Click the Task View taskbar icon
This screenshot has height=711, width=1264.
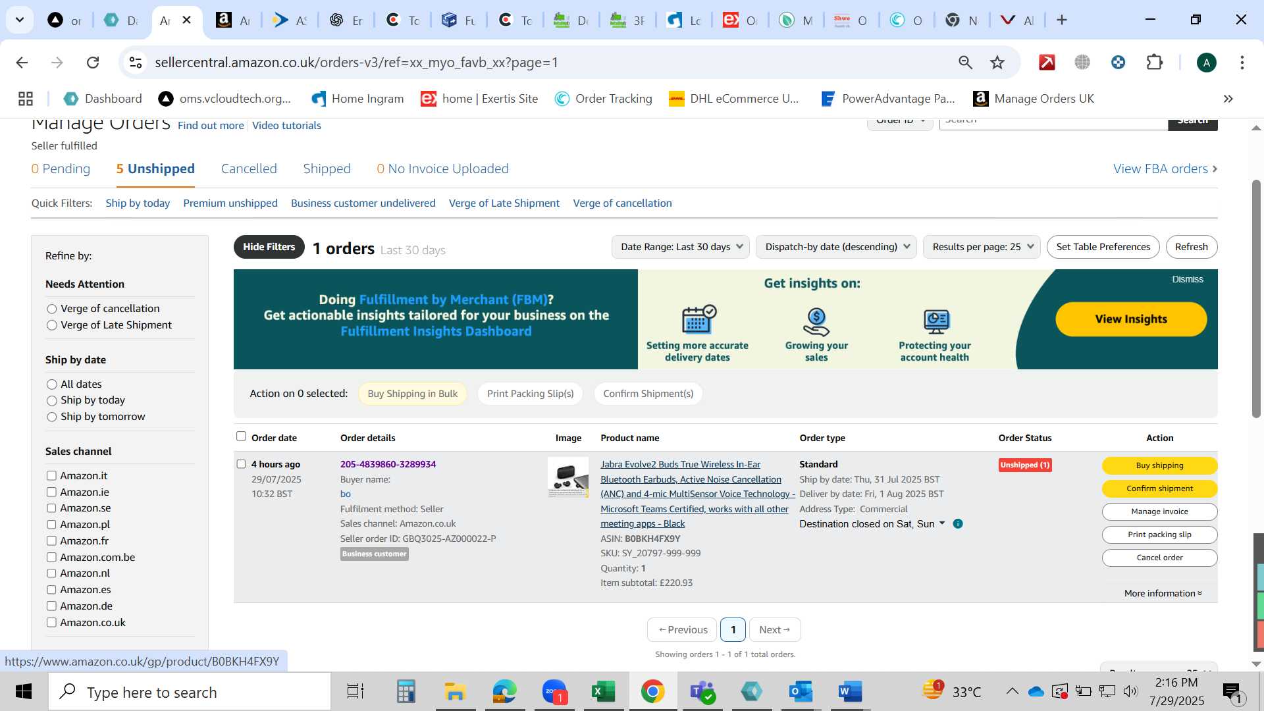pyautogui.click(x=355, y=692)
